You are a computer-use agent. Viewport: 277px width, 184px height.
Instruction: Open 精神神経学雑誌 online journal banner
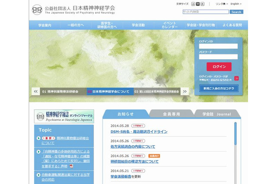[x=64, y=116]
